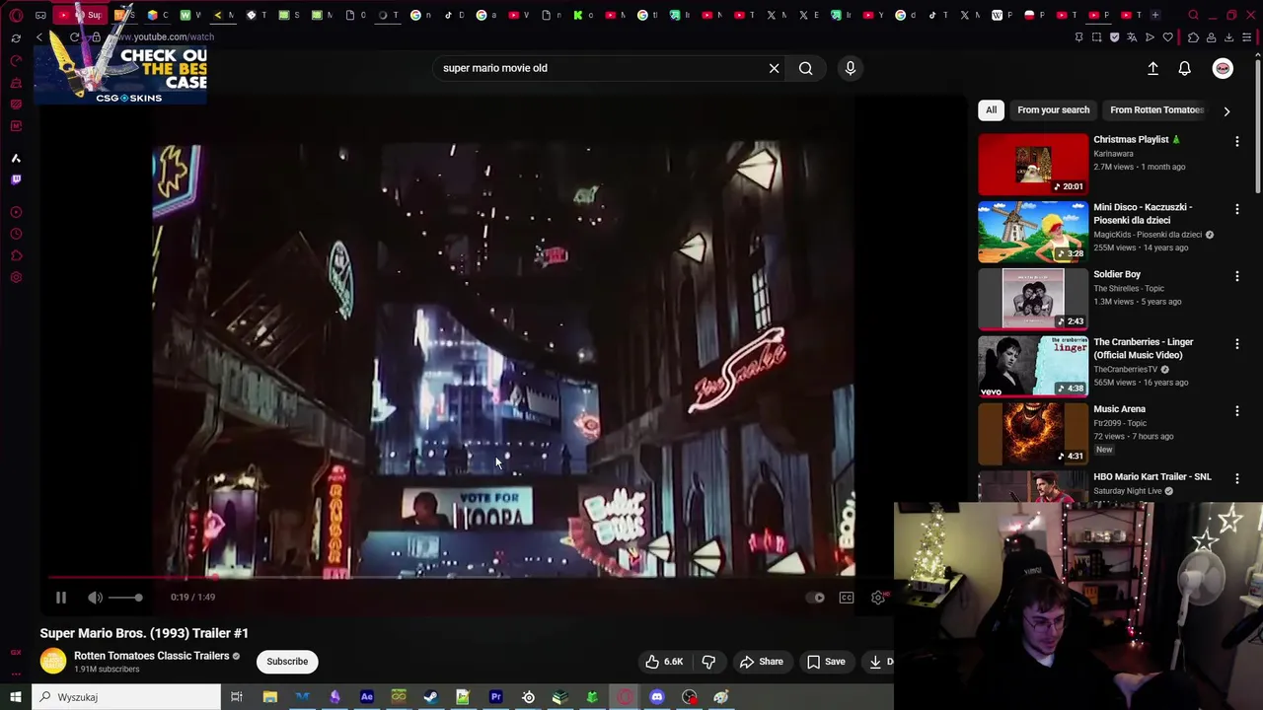Open Discord from the taskbar
Image resolution: width=1263 pixels, height=710 pixels.
click(657, 697)
